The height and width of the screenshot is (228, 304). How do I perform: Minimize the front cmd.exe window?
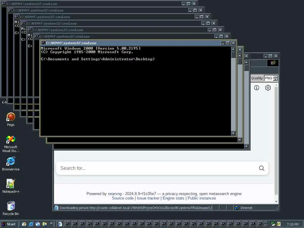pos(223,43)
